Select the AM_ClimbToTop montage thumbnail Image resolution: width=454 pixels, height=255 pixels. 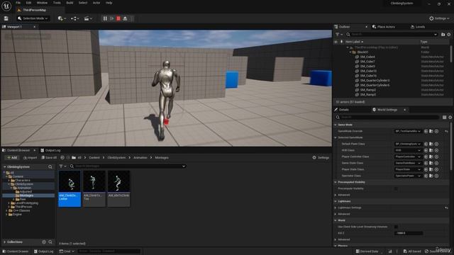click(94, 188)
